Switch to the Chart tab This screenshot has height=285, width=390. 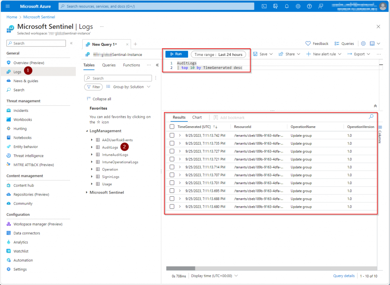tap(197, 117)
